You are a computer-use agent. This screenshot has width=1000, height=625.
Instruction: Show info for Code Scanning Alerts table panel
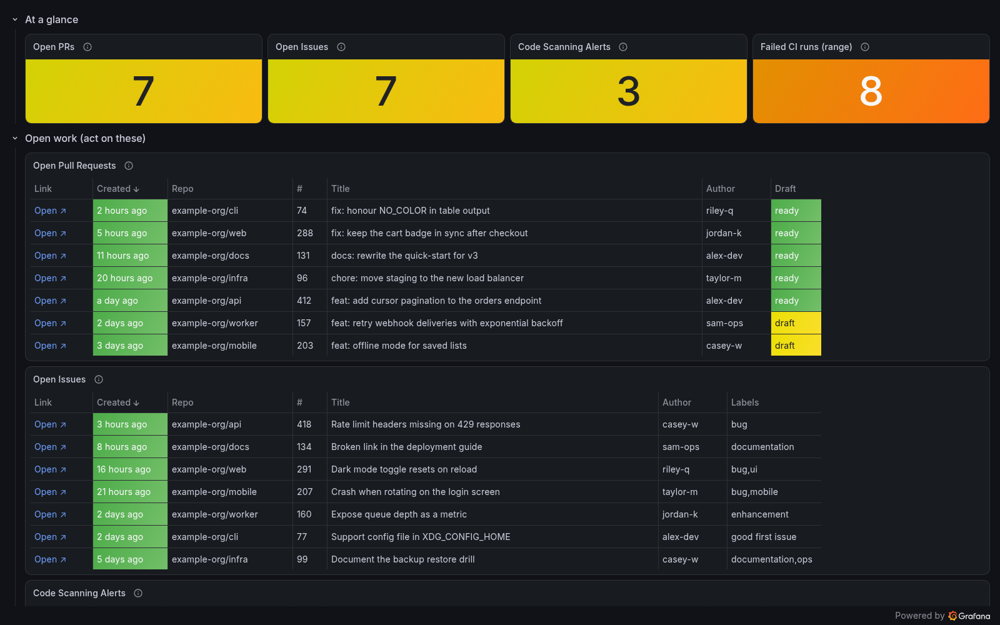click(138, 593)
